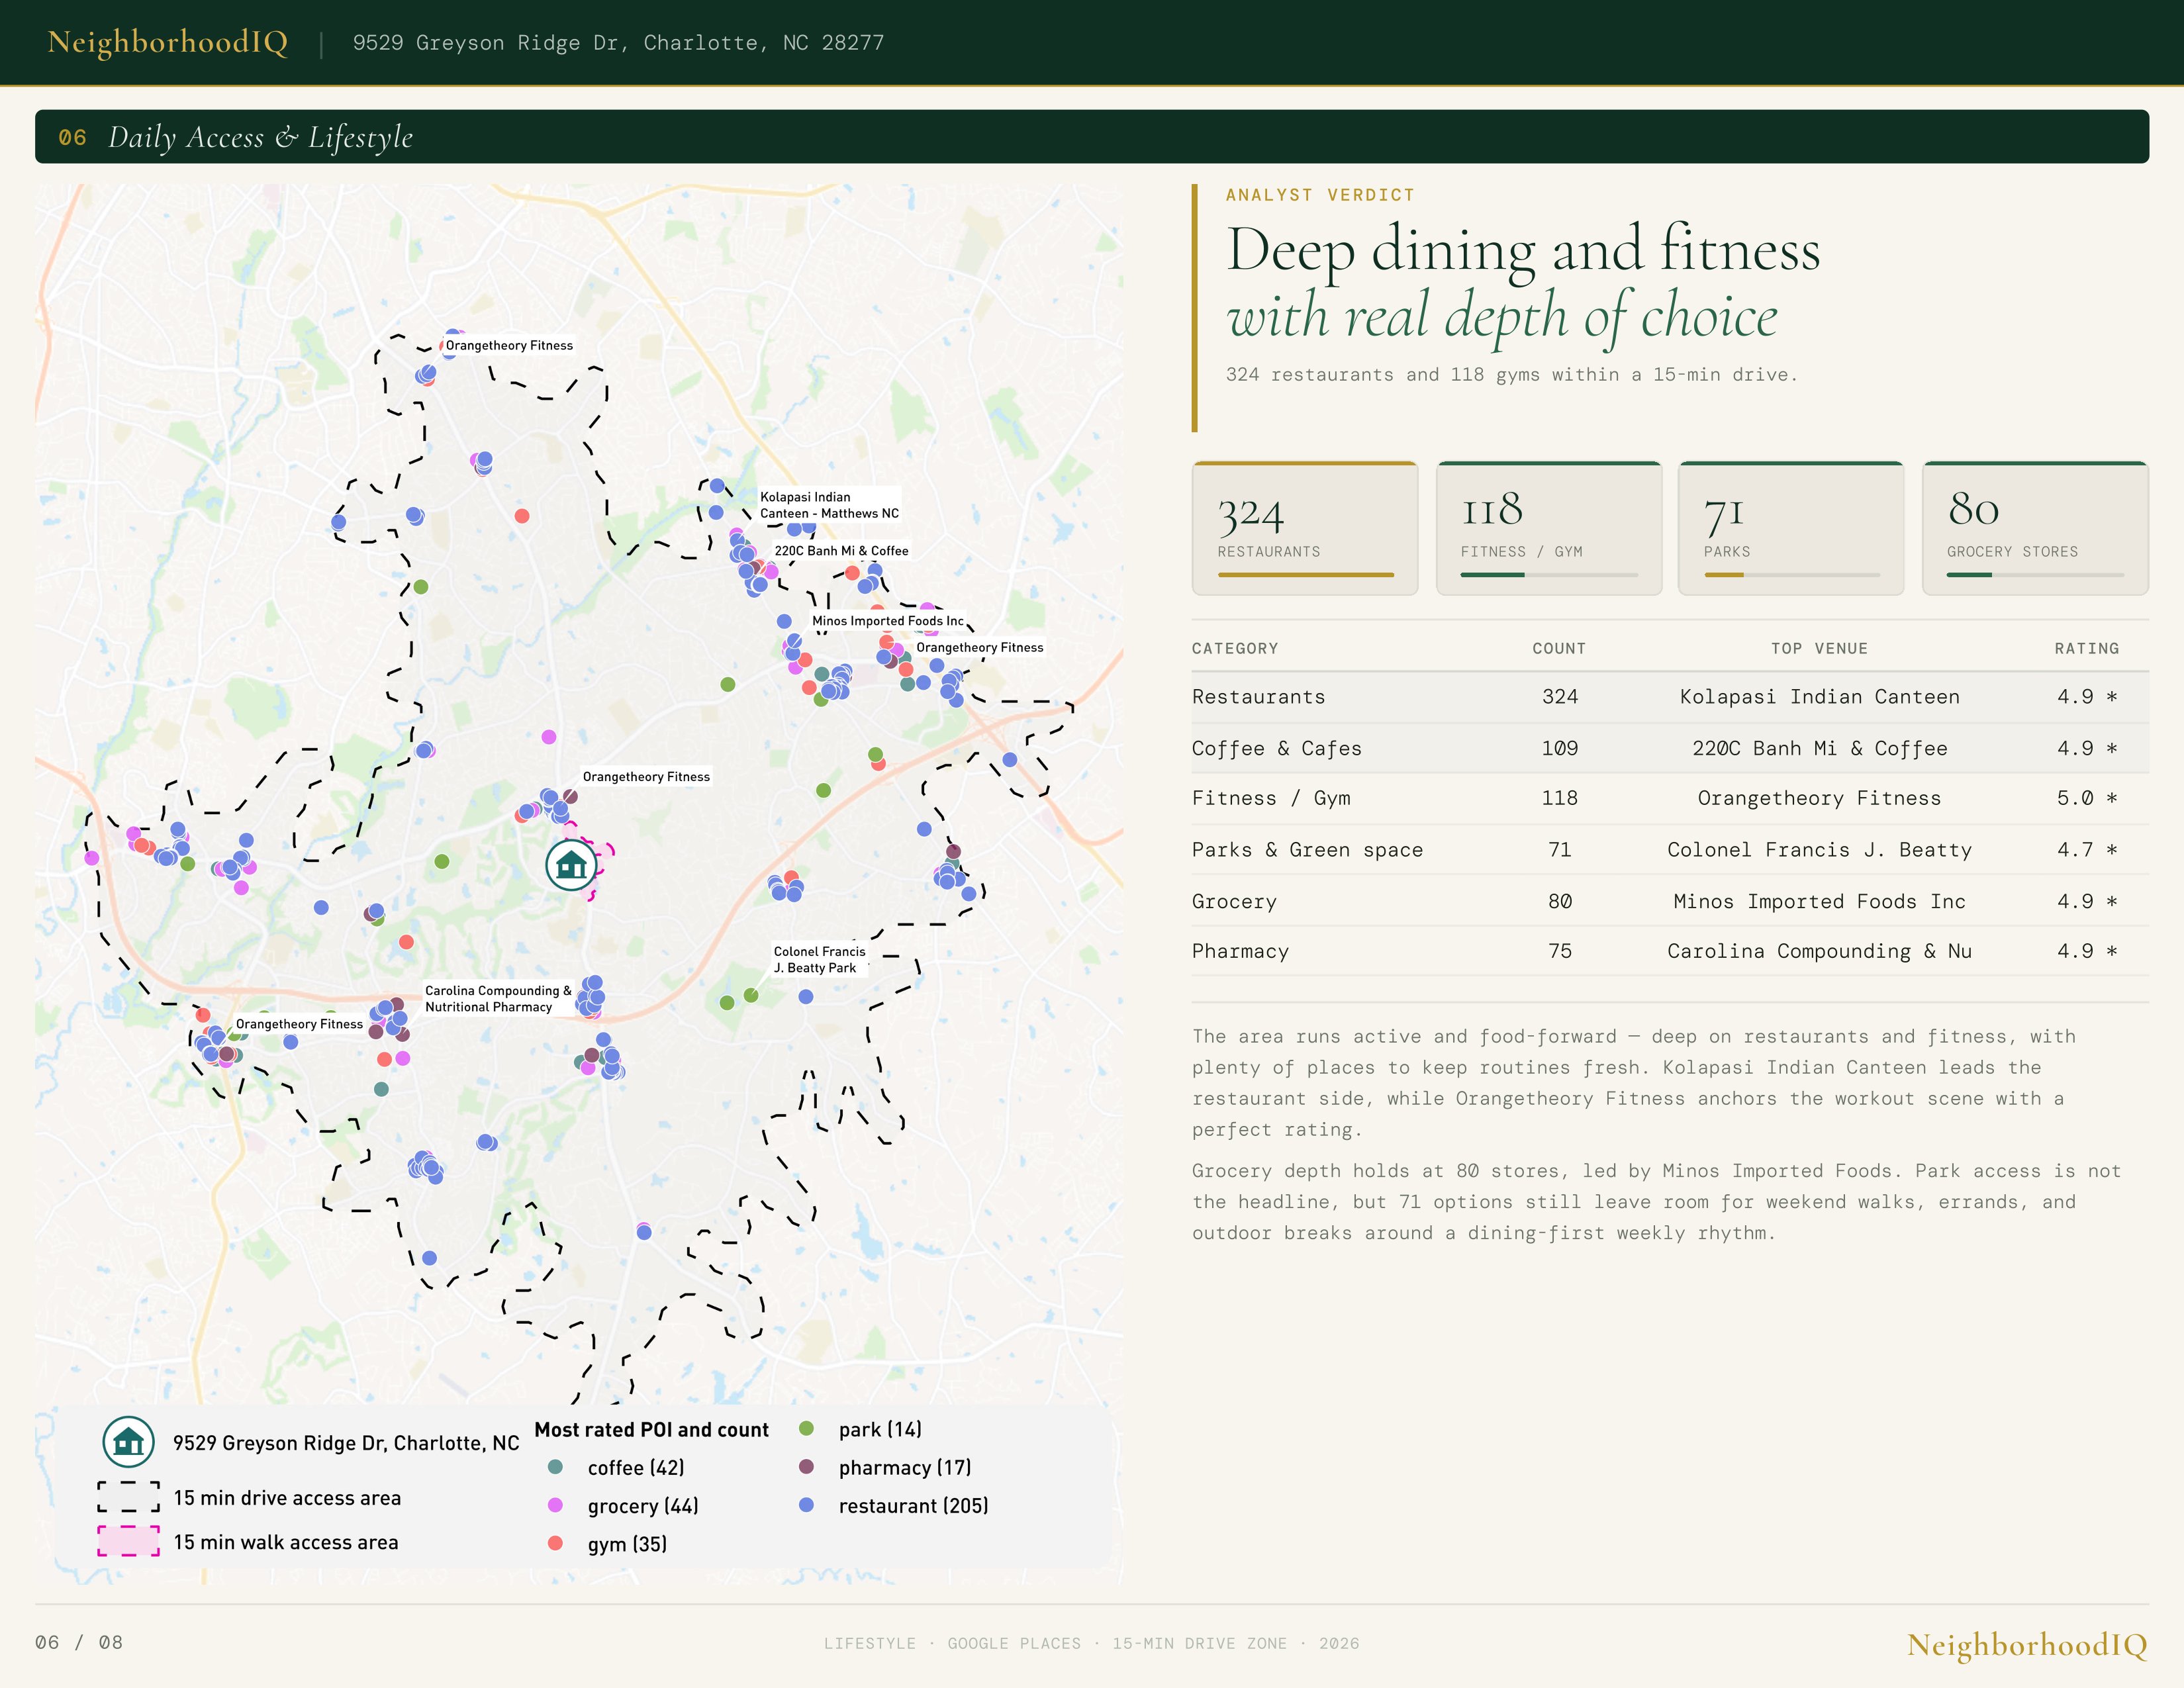The height and width of the screenshot is (1688, 2184).
Task: Click the legend entry 'park (14)'
Action: click(x=880, y=1430)
